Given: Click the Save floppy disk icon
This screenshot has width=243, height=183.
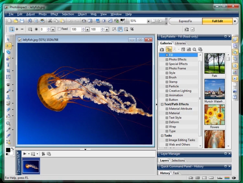Looking at the screenshot, I should coord(22,21).
